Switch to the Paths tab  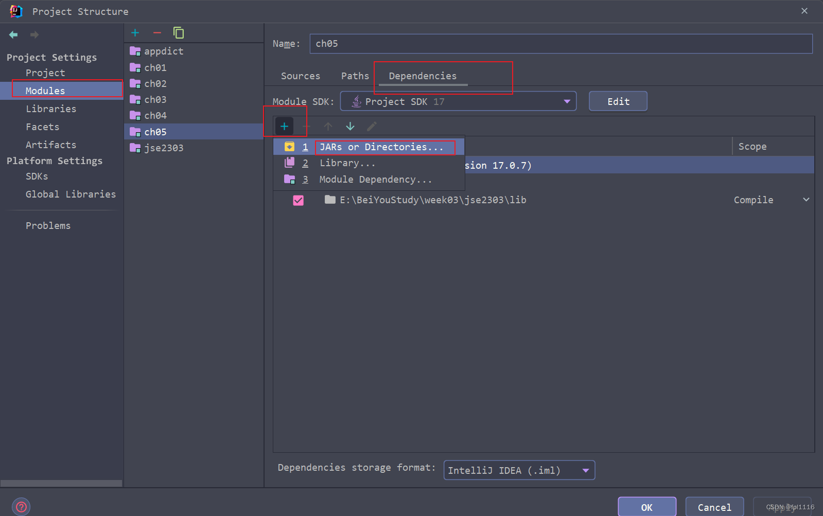click(355, 76)
